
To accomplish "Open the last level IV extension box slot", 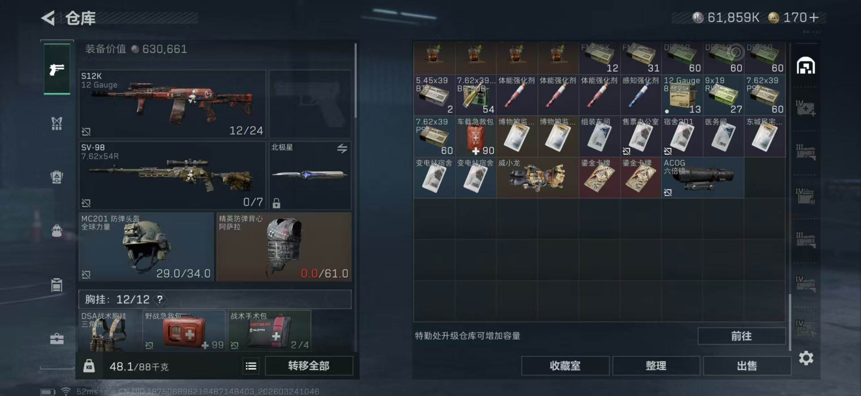I will (x=805, y=328).
